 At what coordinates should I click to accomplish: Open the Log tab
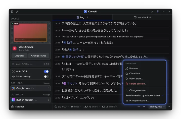coord(82,17)
